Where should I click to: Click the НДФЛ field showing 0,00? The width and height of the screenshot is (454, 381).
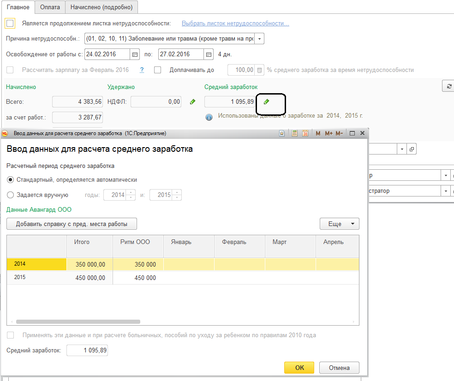156,101
